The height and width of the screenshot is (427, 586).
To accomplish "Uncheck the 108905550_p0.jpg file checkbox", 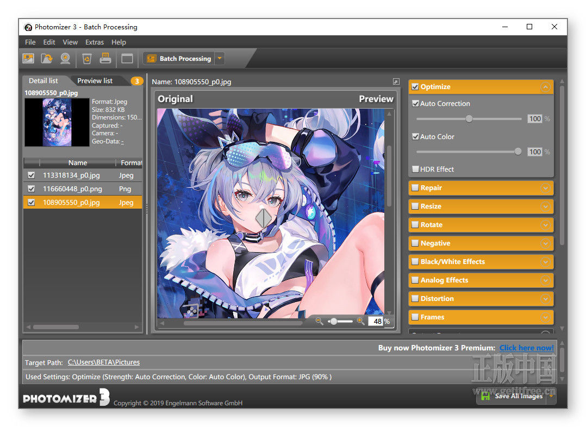I will point(32,202).
